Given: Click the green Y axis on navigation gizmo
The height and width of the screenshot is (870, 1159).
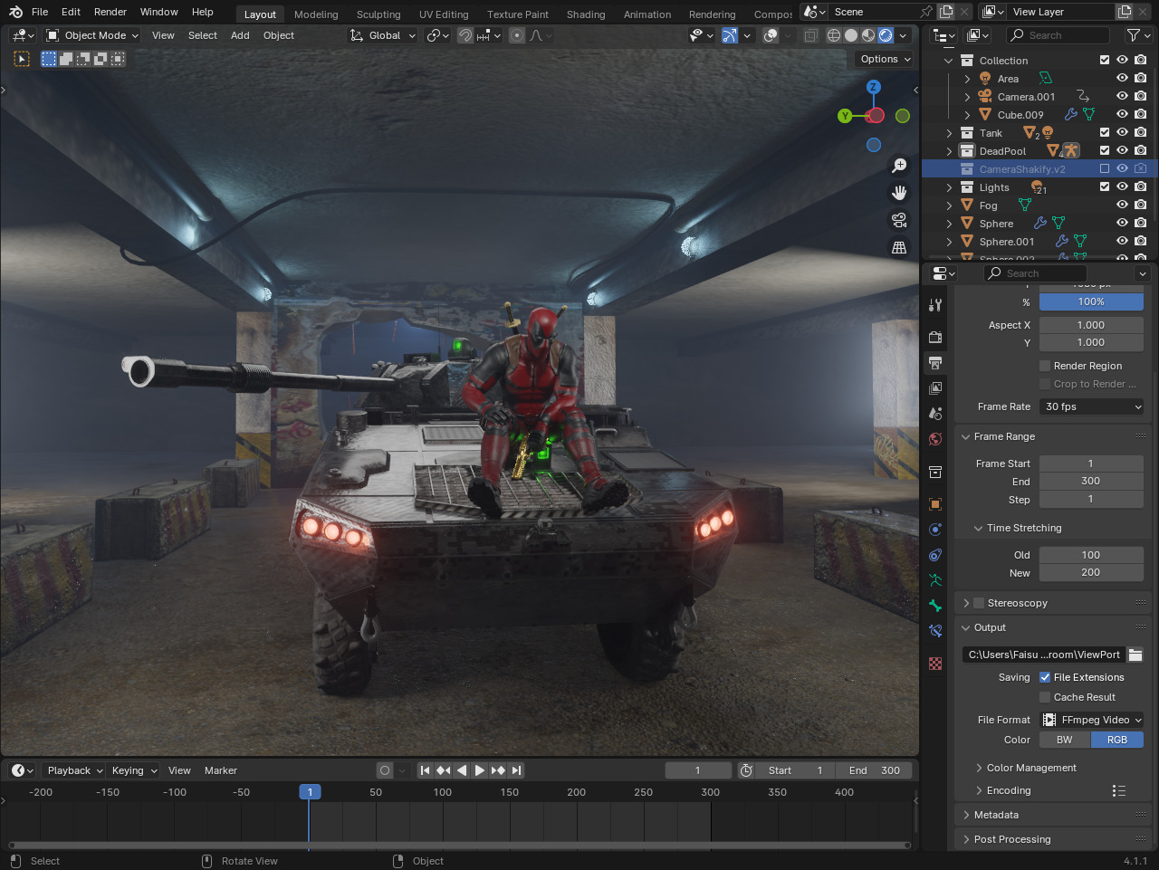Looking at the screenshot, I should pos(845,116).
